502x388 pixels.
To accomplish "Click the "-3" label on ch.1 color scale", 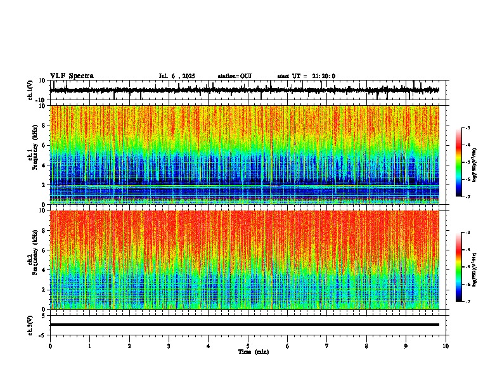I will tap(467, 127).
